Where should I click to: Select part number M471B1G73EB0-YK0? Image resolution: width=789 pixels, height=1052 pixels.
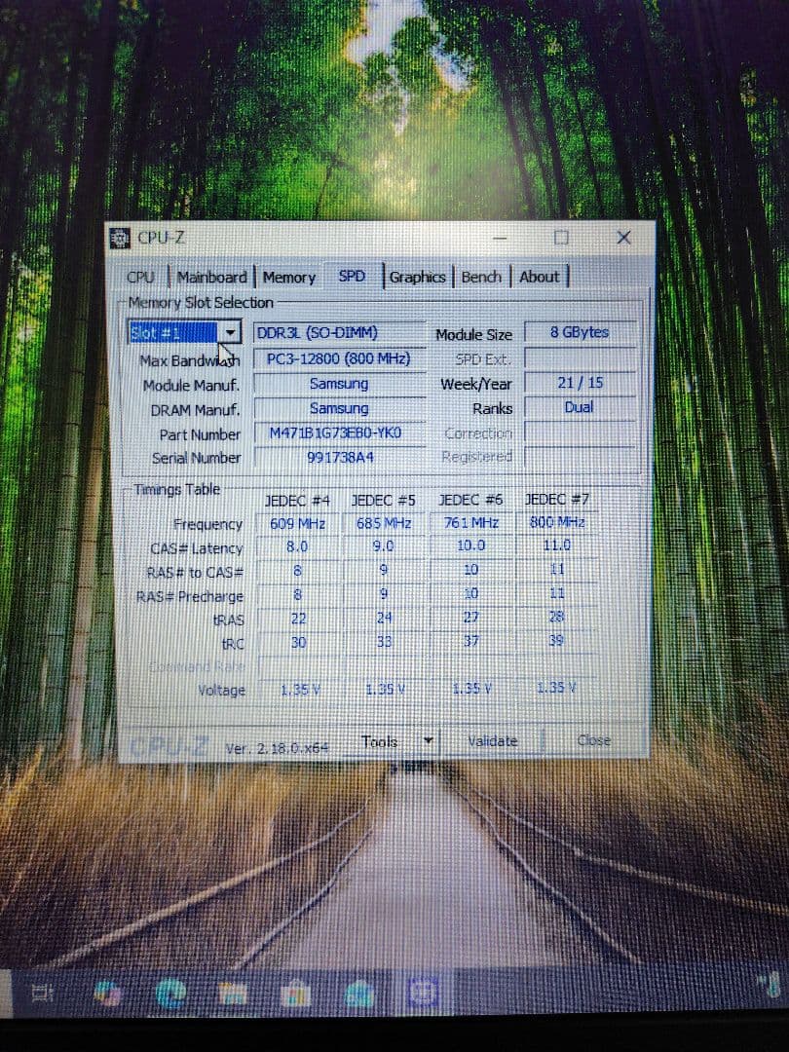click(340, 432)
